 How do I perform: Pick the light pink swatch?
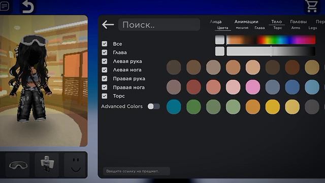pos(233,87)
